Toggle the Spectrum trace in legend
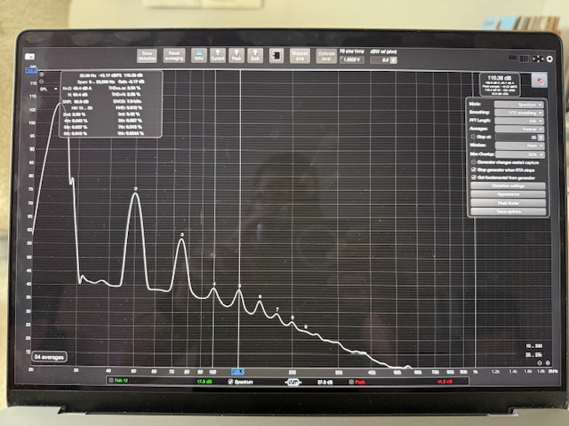569x426 pixels. [x=230, y=382]
